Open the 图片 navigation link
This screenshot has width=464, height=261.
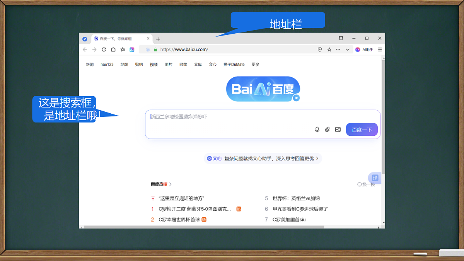click(168, 65)
